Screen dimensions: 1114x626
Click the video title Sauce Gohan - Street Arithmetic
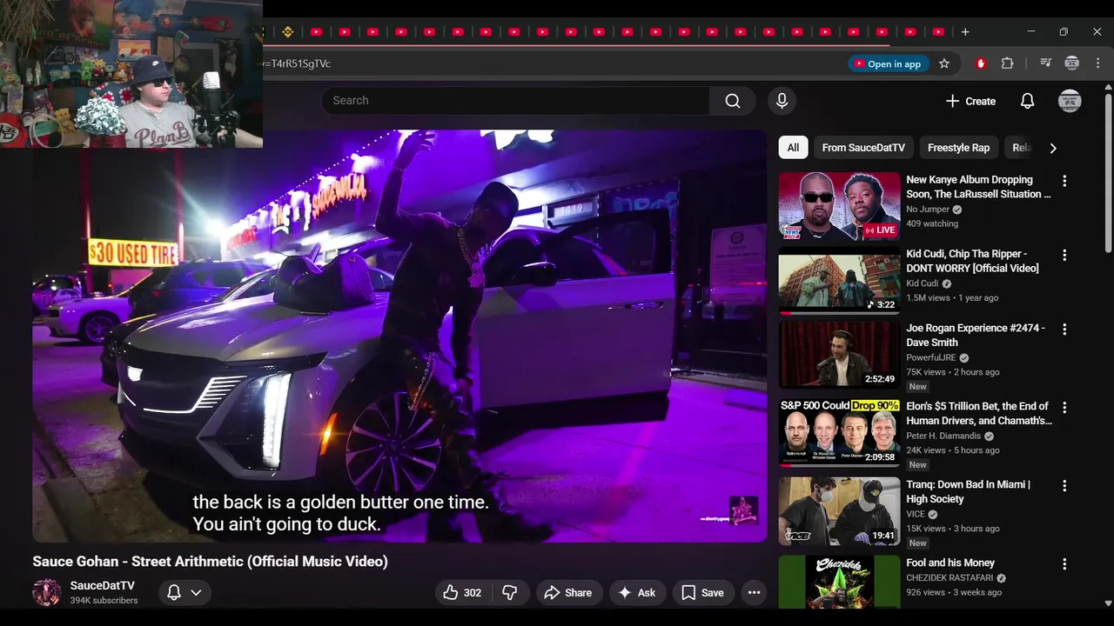pos(210,562)
